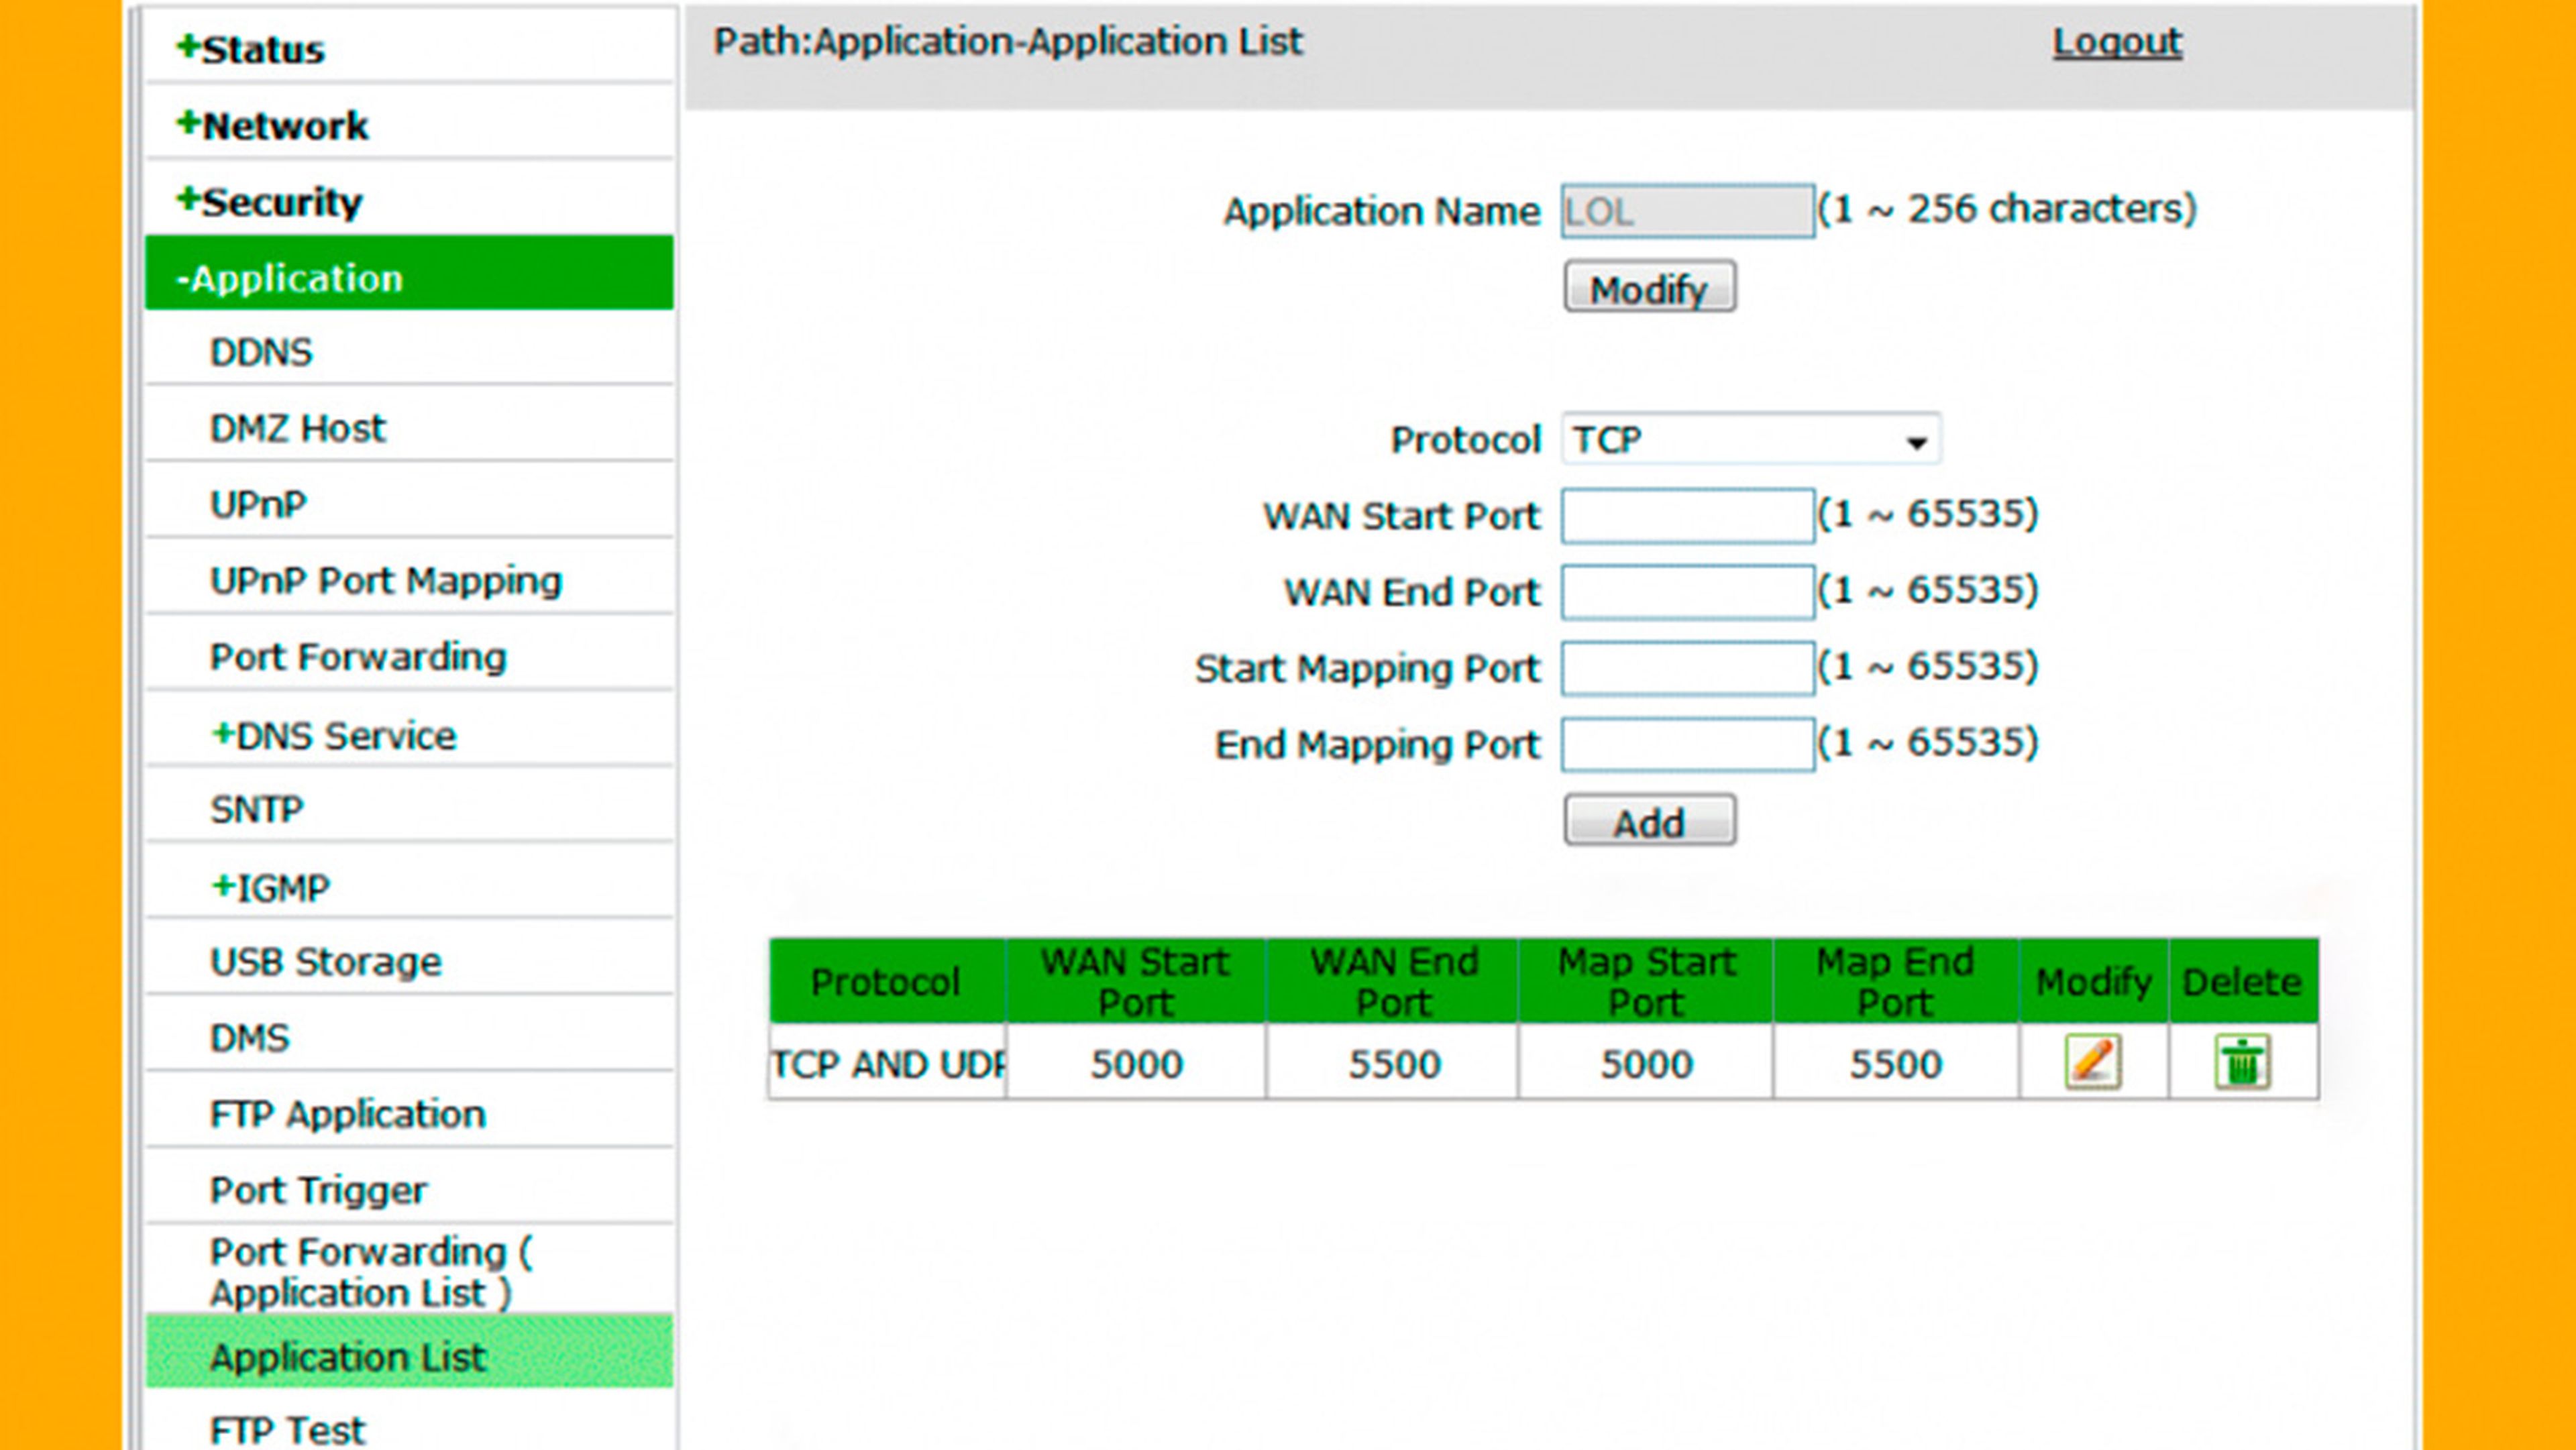This screenshot has height=1450, width=2576.
Task: Click the WAN Start Port value 5000
Action: coord(1136,1063)
